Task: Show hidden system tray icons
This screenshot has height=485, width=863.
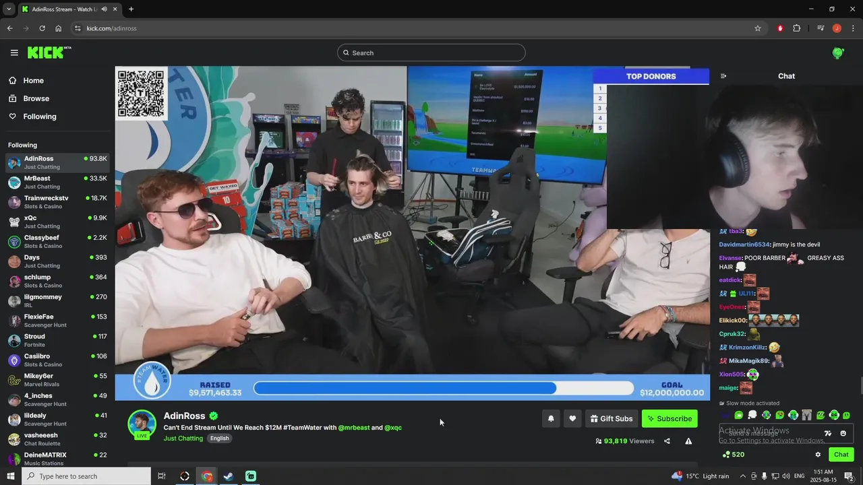Action: (x=743, y=476)
